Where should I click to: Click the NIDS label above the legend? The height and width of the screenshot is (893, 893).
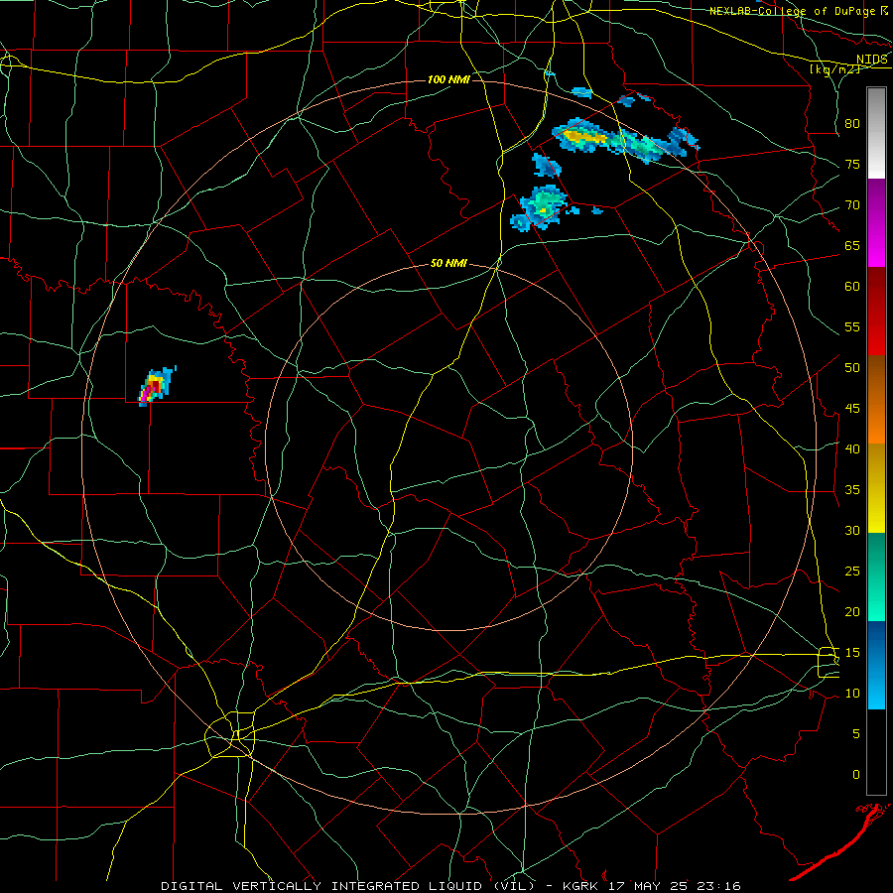click(x=872, y=60)
